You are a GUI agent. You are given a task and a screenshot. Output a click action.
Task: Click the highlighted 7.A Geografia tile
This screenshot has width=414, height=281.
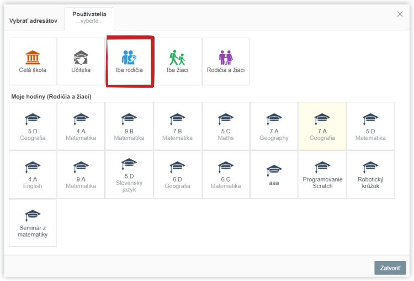pos(322,126)
